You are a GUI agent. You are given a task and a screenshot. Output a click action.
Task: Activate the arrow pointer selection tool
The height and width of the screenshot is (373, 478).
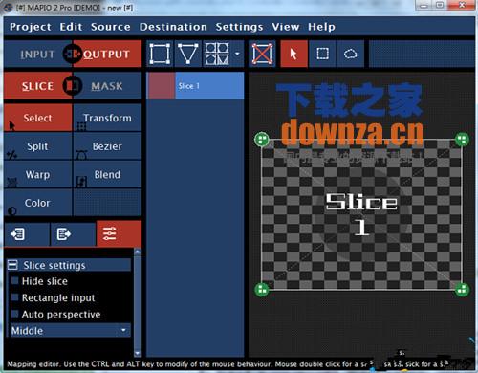tap(293, 54)
